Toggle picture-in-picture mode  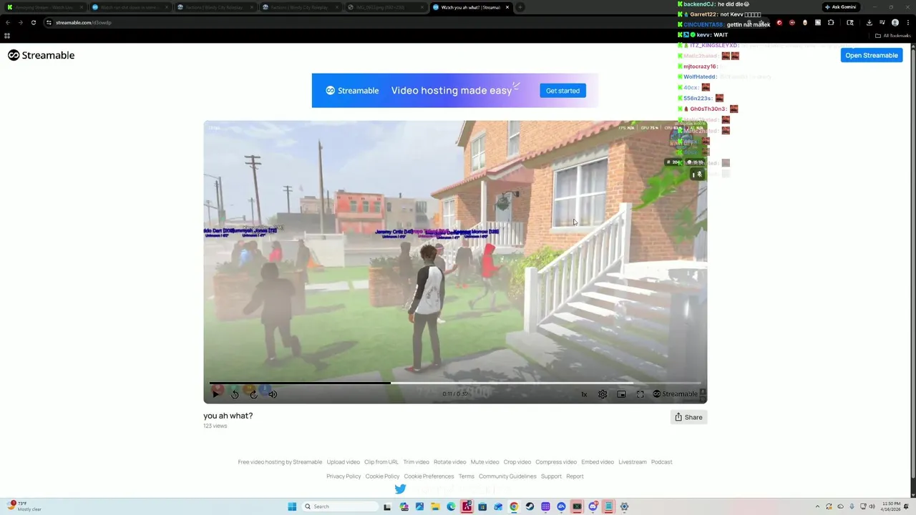621,394
